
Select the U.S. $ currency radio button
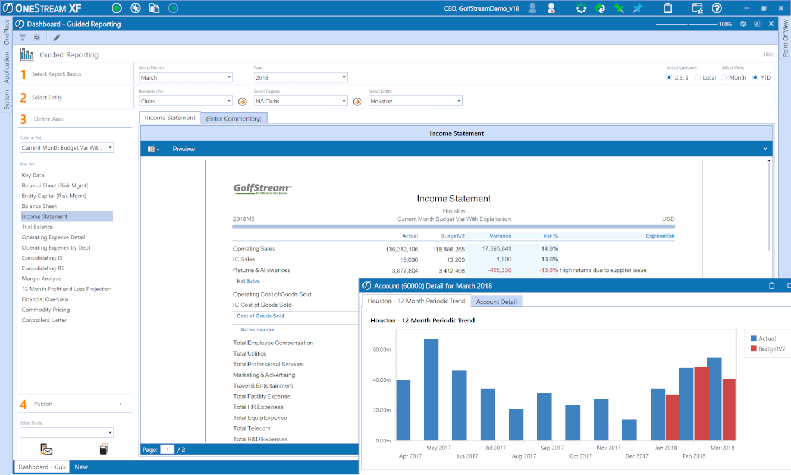(669, 77)
